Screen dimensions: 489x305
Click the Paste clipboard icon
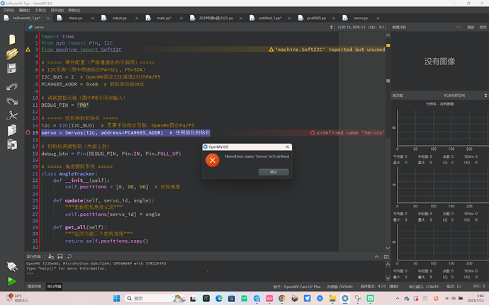tap(12, 145)
